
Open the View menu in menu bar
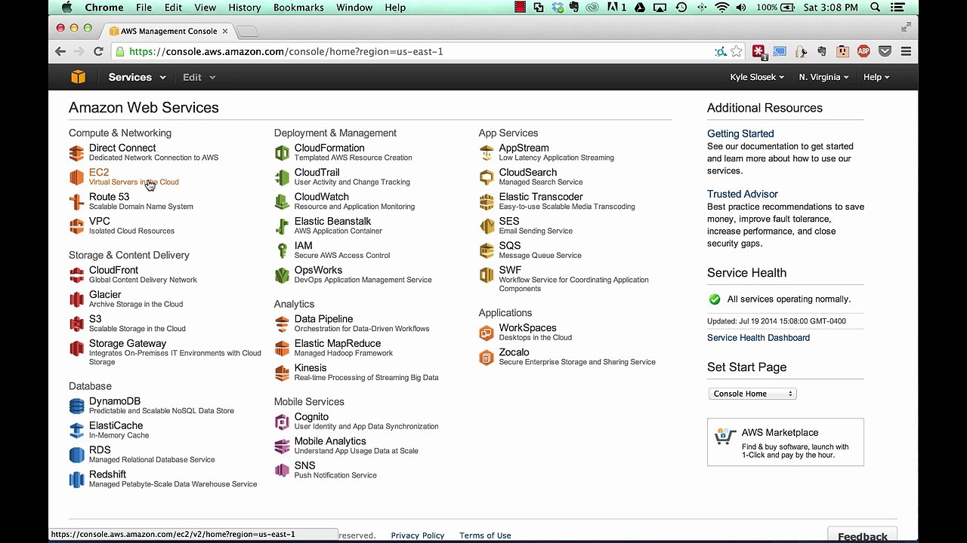point(205,8)
